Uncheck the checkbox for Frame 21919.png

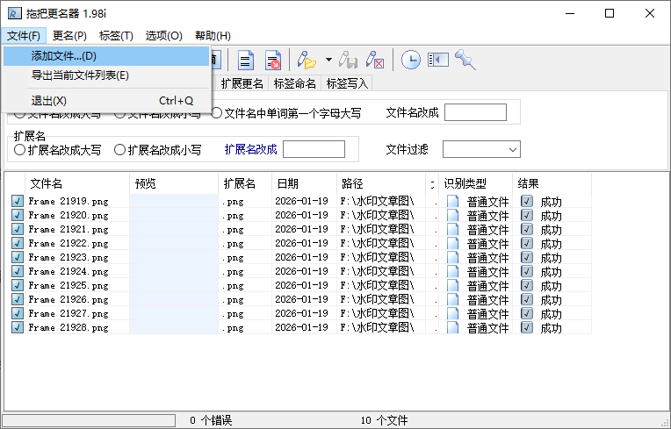(x=18, y=201)
